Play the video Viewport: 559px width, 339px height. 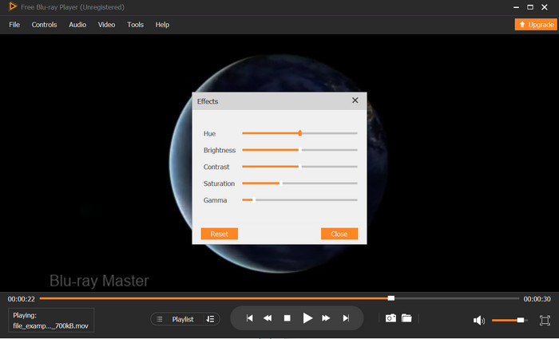point(307,318)
